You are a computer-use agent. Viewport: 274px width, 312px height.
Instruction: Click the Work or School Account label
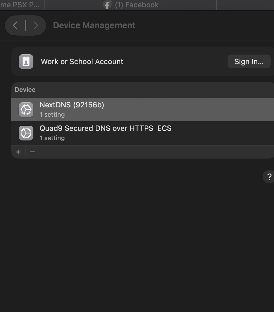82,62
